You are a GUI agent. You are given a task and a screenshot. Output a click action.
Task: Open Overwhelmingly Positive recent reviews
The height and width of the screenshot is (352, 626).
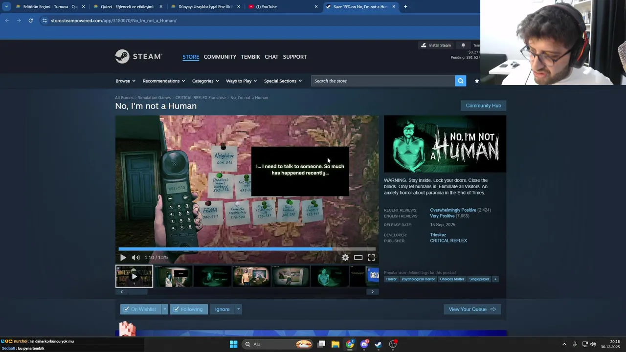point(453,210)
